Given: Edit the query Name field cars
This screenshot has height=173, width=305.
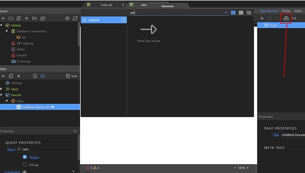Looking at the screenshot, I should point(48,149).
